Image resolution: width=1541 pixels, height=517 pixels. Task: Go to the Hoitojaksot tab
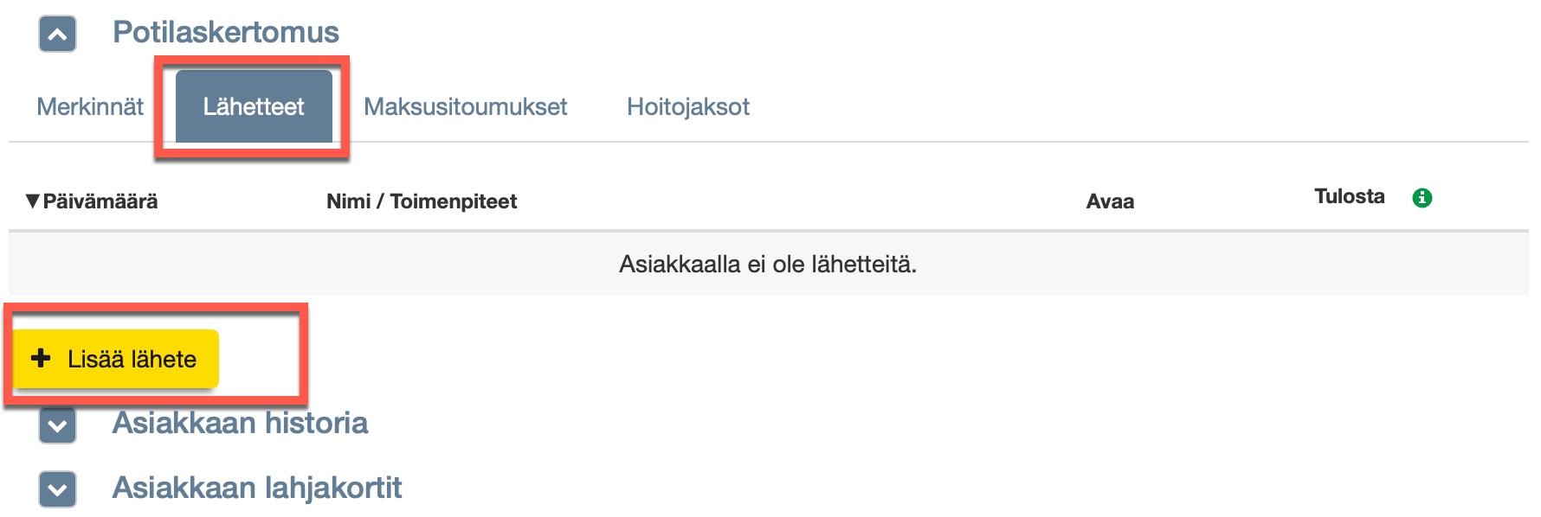click(x=688, y=107)
